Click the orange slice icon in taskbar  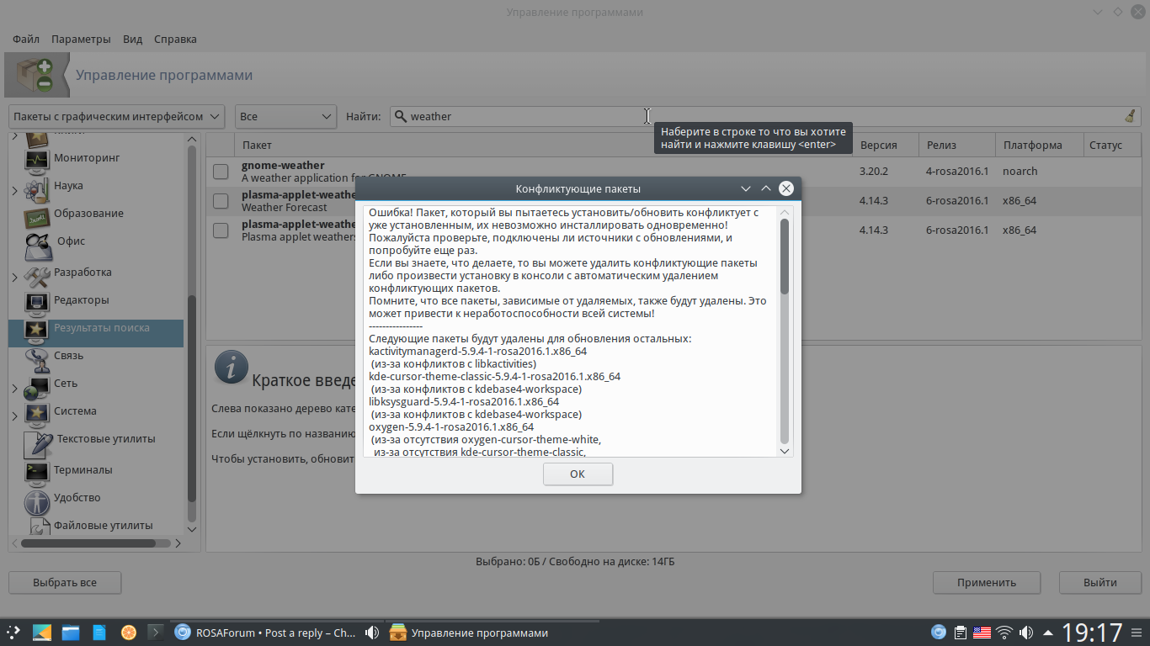127,633
